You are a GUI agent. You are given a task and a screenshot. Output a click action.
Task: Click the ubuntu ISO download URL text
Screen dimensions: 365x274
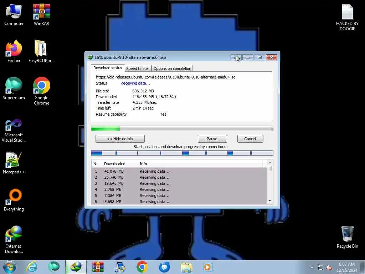pyautogui.click(x=165, y=77)
